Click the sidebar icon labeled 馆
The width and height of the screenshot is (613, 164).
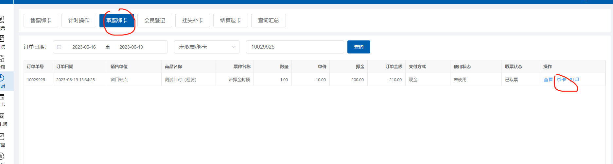pyautogui.click(x=2, y=59)
